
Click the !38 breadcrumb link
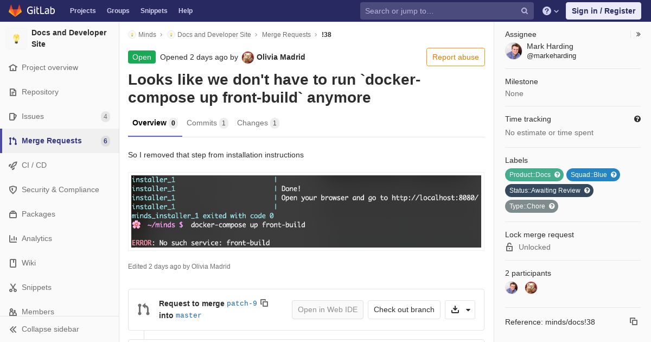327,35
